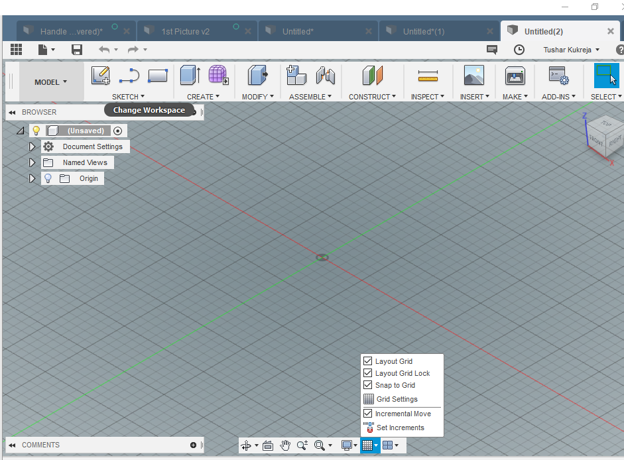Open the CREATE dropdown menu
Image resolution: width=624 pixels, height=460 pixels.
pos(203,97)
